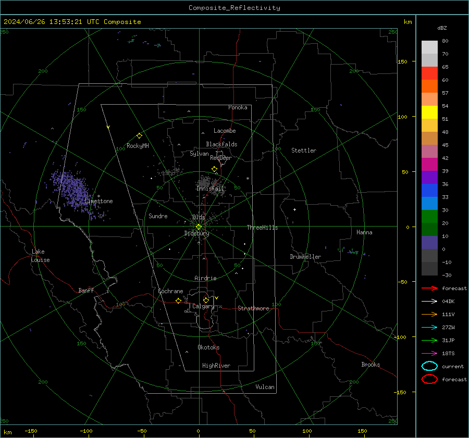Click the Innisfail city label
The width and height of the screenshot is (469, 438).
[x=210, y=189]
